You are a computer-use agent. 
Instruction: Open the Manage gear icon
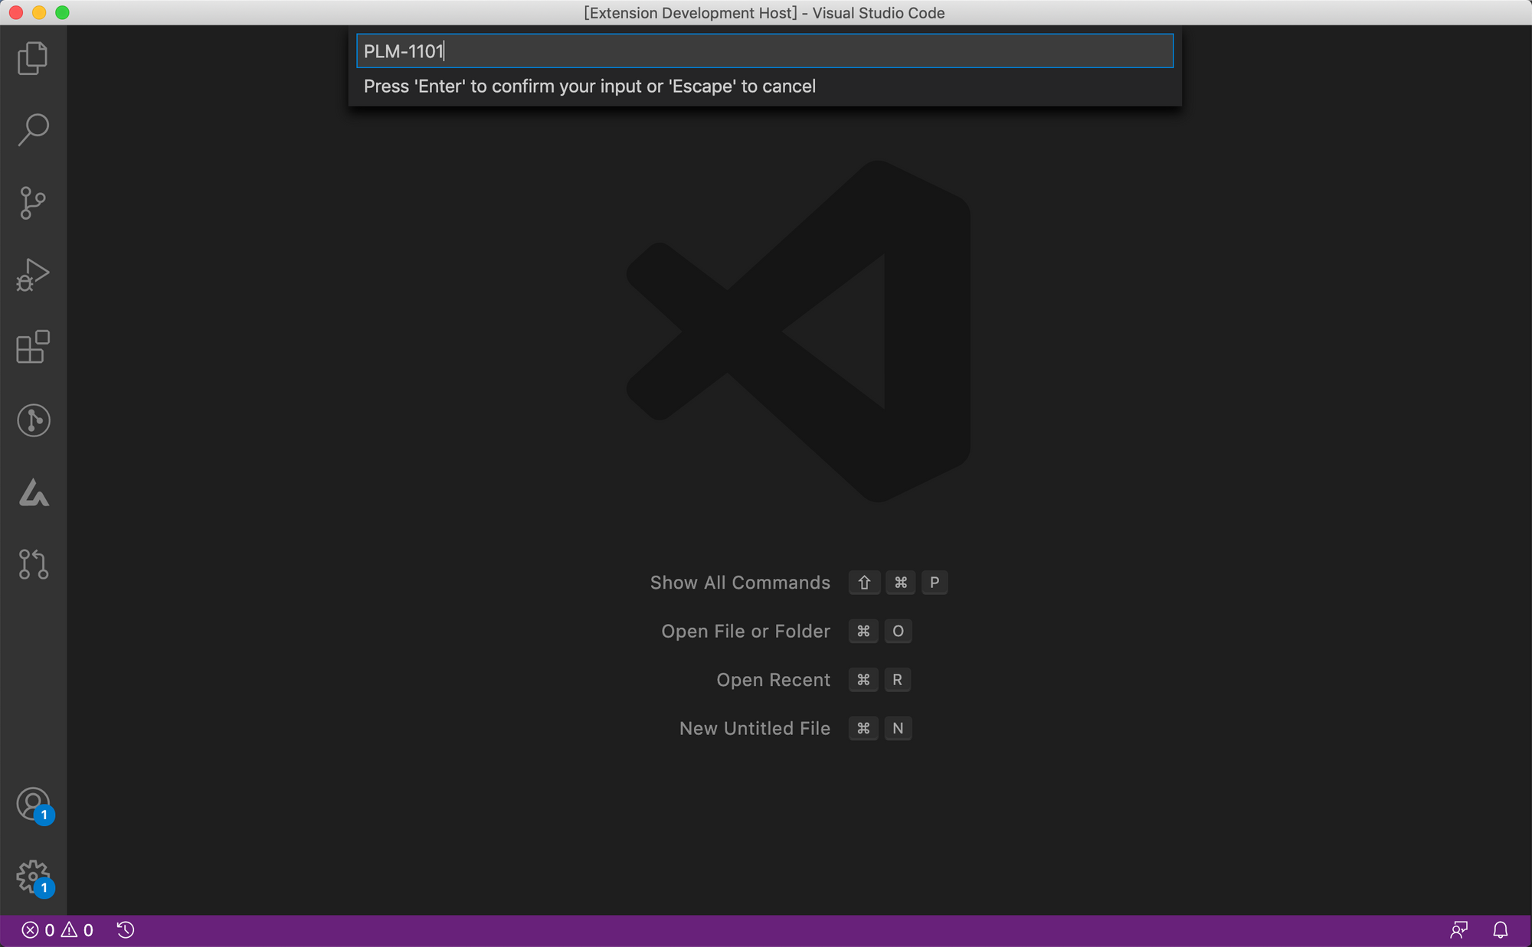click(34, 877)
